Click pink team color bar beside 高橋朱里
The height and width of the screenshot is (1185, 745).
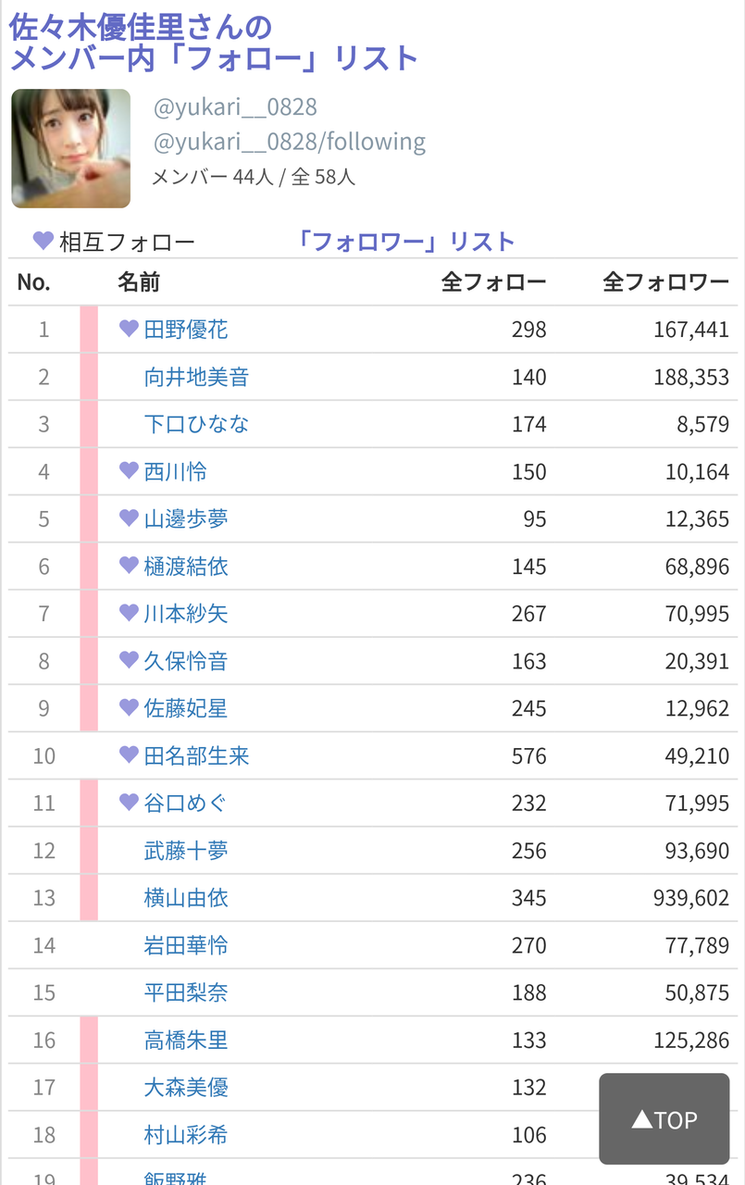pyautogui.click(x=89, y=1040)
